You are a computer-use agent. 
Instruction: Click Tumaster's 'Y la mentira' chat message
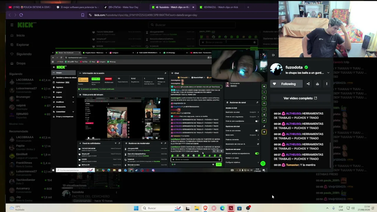pyautogui.click(x=295, y=165)
